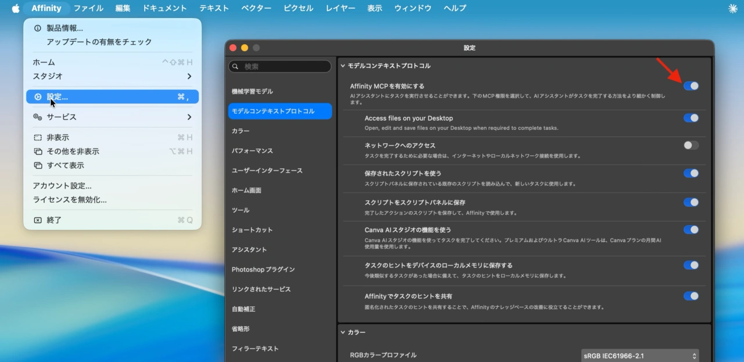744x362 pixels.
Task: Disable 保存されたスクリプトを使う
Action: click(x=691, y=173)
